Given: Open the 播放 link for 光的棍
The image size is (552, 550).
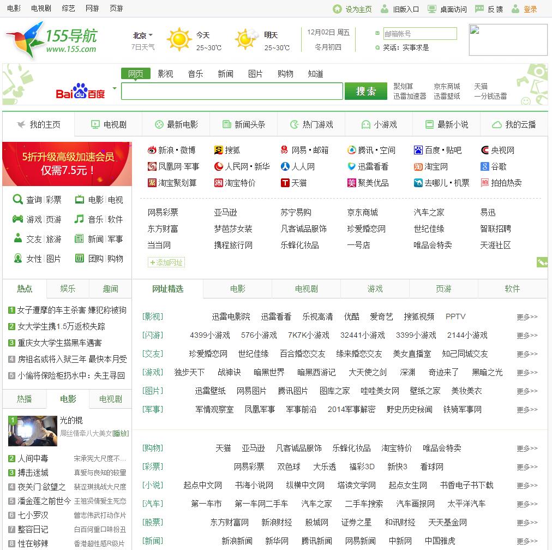Looking at the screenshot, I should tap(121, 433).
